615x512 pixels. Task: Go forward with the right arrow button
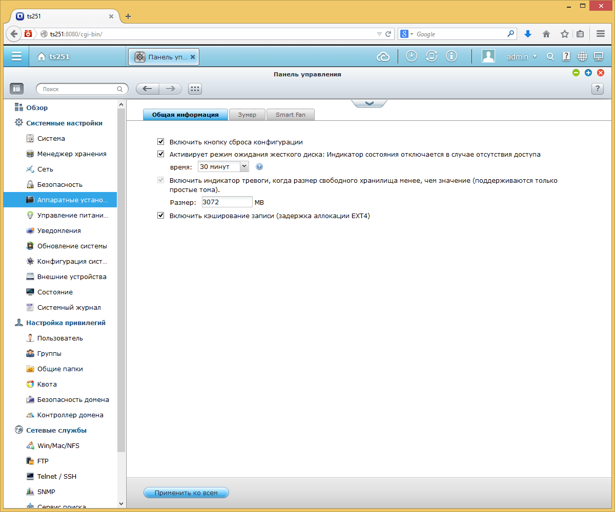coord(170,89)
